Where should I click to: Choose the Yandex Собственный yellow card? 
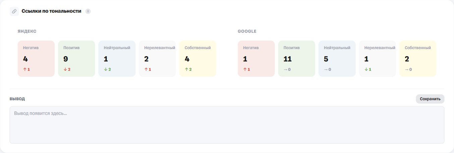click(x=198, y=59)
